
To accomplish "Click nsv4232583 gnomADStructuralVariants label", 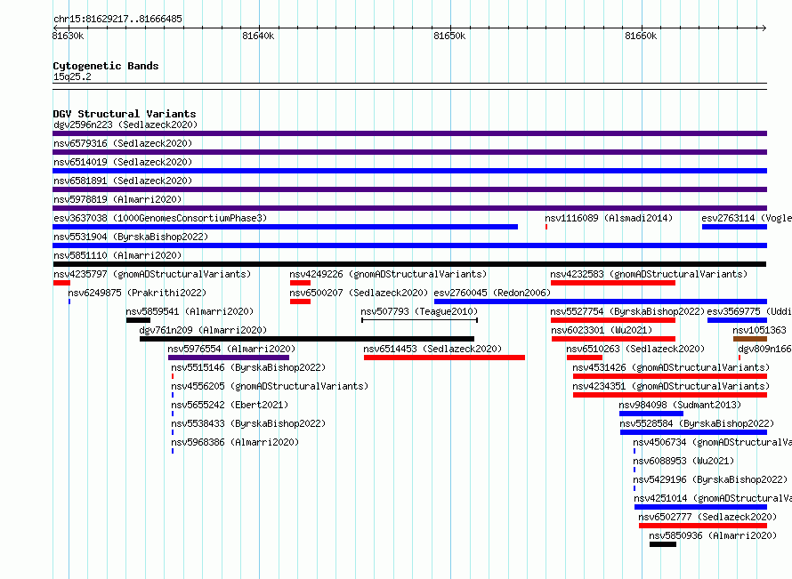I will 649,274.
